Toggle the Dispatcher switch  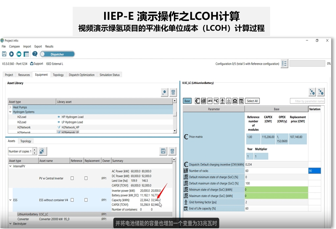point(57,54)
